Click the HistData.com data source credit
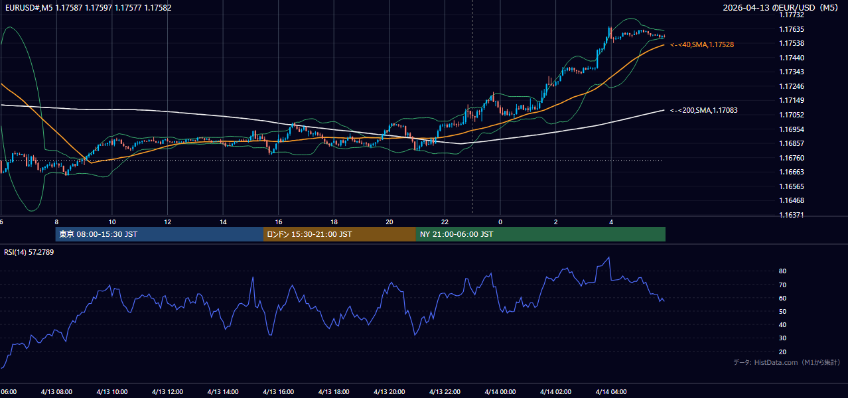The image size is (848, 398). pos(787,362)
